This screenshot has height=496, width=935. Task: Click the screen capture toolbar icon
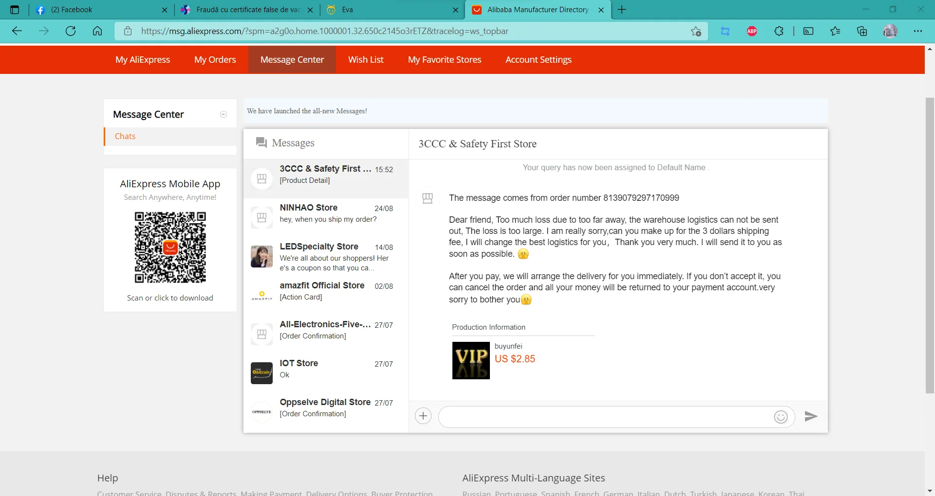coord(725,31)
